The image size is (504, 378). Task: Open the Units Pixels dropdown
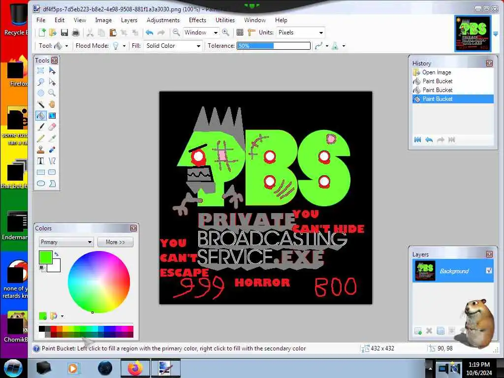[x=321, y=32]
